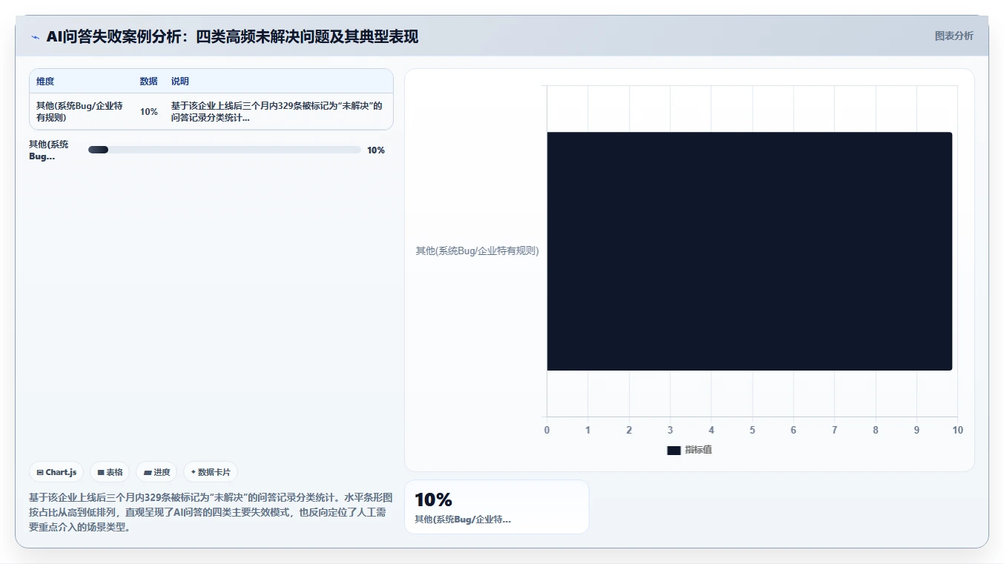Click x-axis tick label 0

click(x=546, y=430)
